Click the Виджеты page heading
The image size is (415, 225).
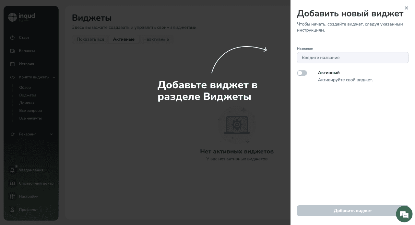click(x=92, y=18)
